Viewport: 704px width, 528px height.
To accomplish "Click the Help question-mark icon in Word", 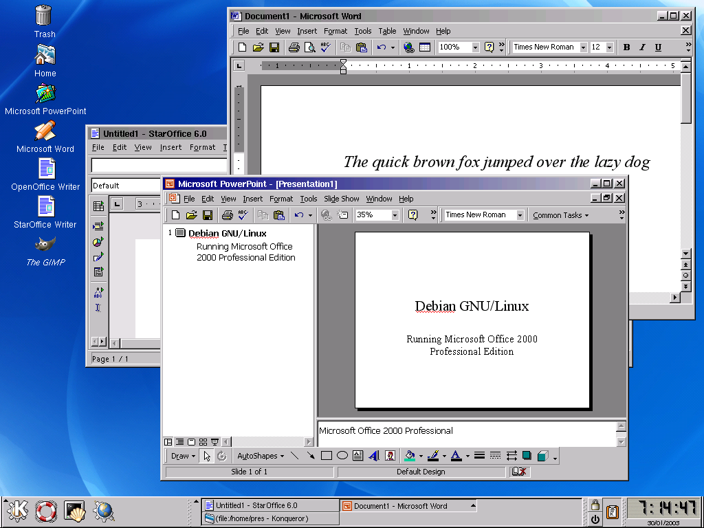I will click(489, 47).
